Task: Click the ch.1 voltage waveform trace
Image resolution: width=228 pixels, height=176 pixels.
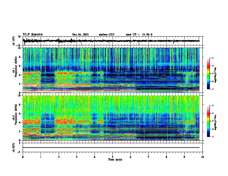Action: pos(111,41)
